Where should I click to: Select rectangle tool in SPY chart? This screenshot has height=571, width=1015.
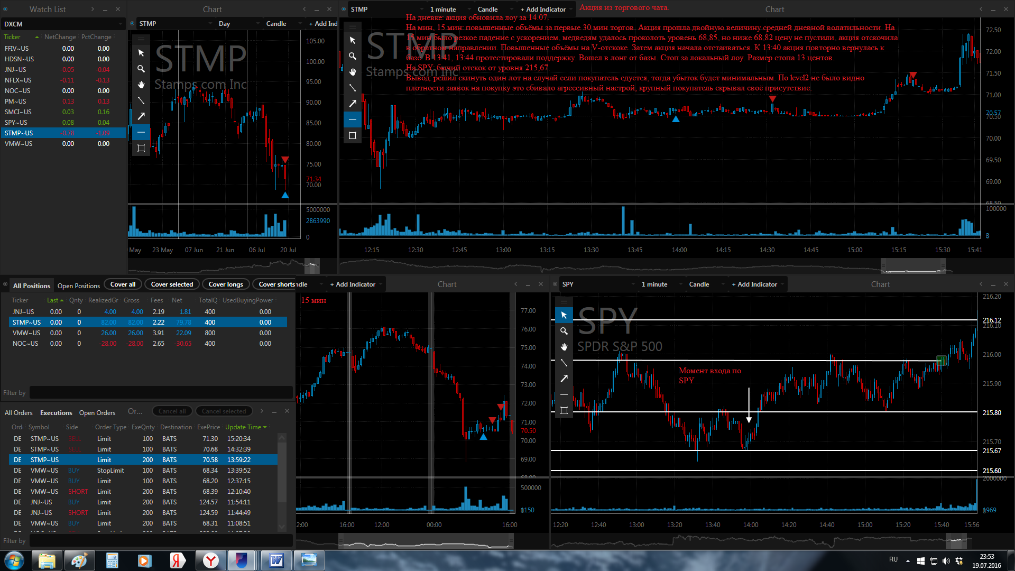click(x=564, y=410)
